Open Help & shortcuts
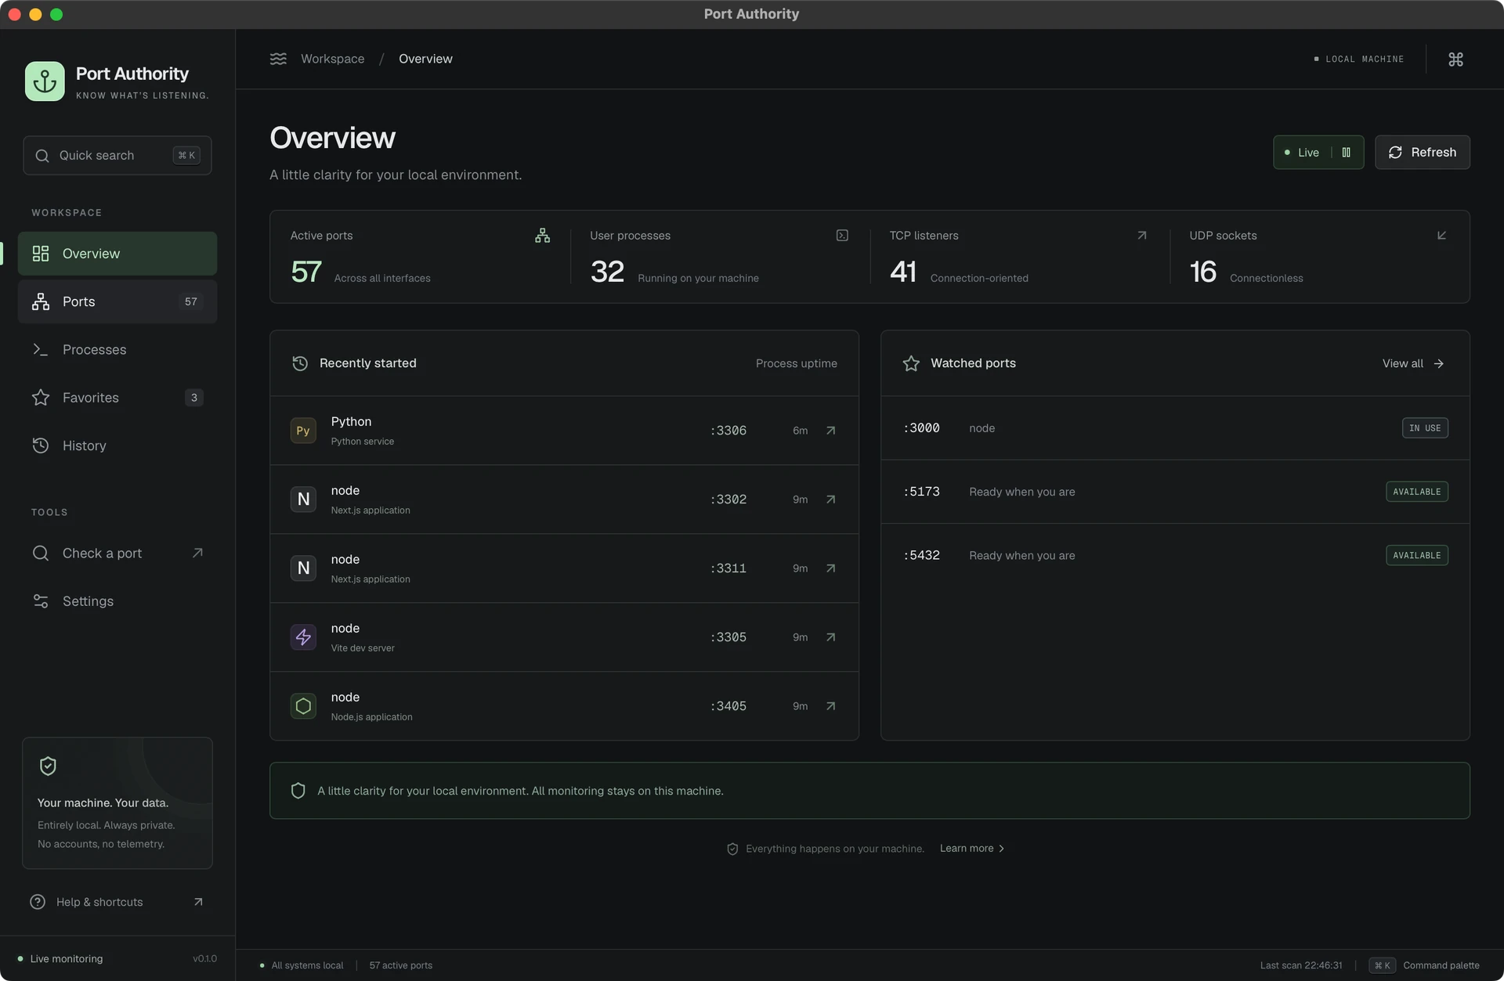1504x981 pixels. point(117,902)
